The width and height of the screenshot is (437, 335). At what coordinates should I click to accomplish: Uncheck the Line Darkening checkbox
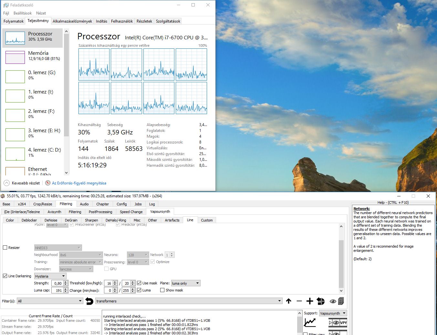[x=5, y=276]
